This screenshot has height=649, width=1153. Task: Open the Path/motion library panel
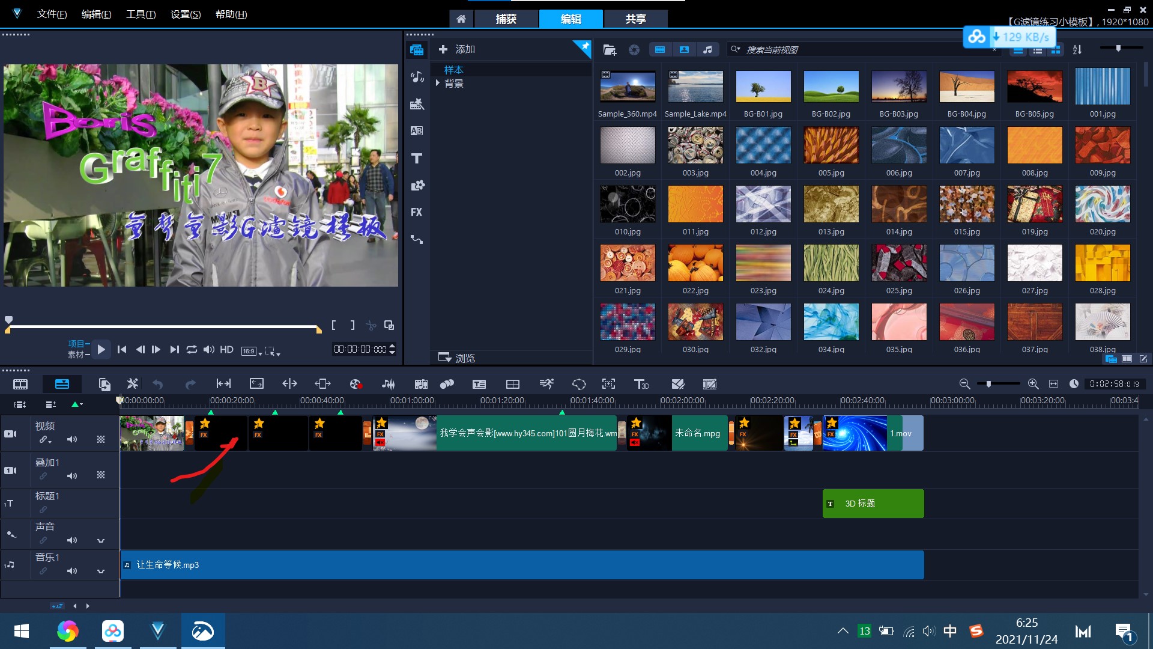[x=417, y=239]
